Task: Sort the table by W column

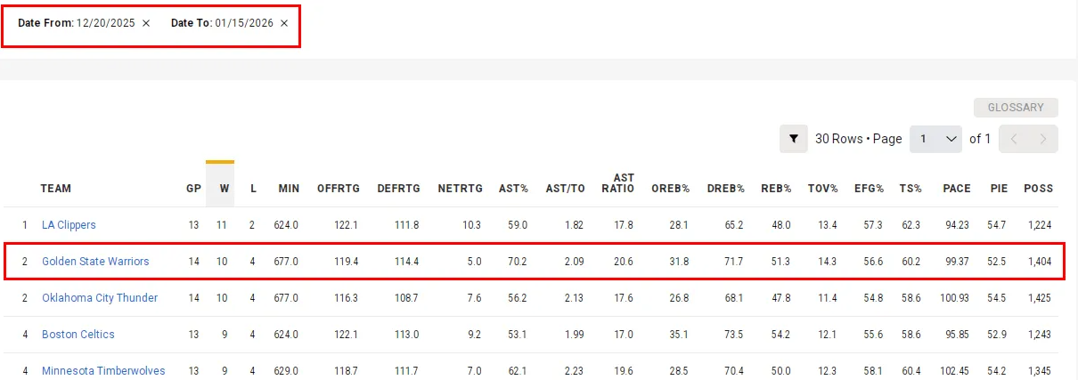Action: tap(224, 189)
